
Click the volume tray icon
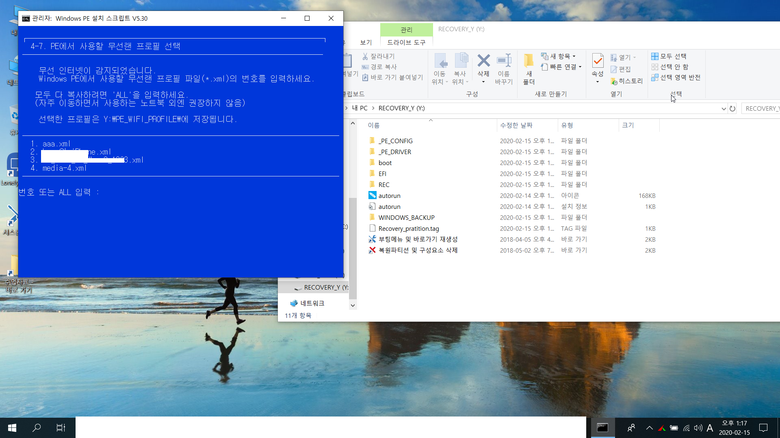click(698, 428)
